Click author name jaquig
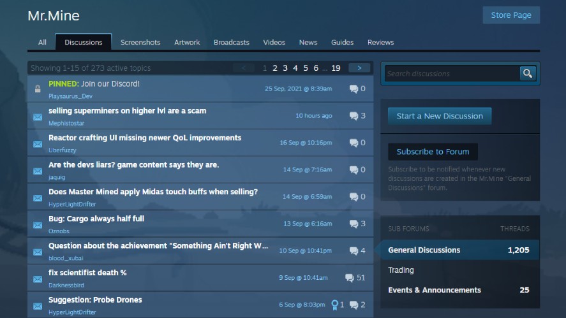The height and width of the screenshot is (318, 566). (x=57, y=177)
